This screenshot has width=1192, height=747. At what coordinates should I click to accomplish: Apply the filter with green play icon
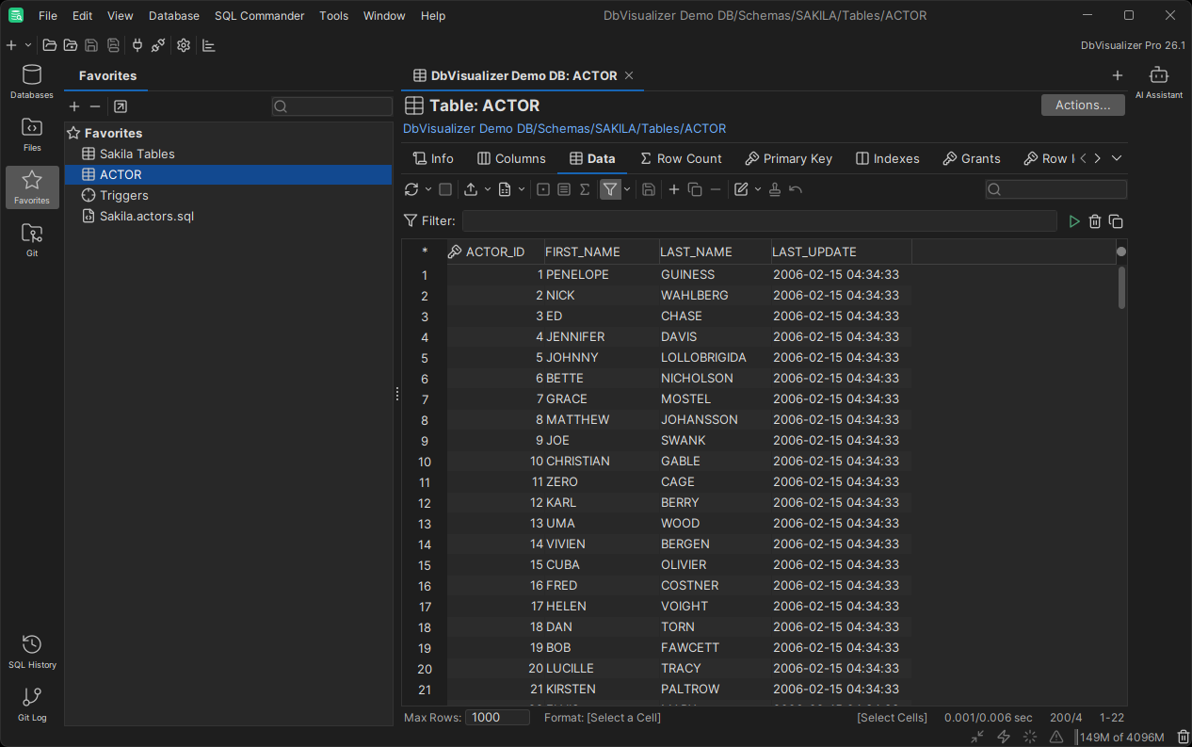click(1074, 221)
